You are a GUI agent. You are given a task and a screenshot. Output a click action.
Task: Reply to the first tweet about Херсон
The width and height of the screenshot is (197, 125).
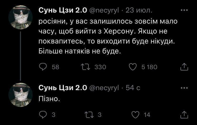coord(43,67)
